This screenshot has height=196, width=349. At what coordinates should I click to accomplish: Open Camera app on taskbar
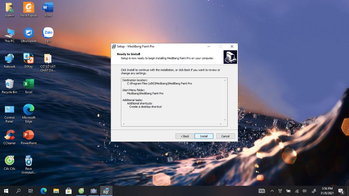[94, 191]
